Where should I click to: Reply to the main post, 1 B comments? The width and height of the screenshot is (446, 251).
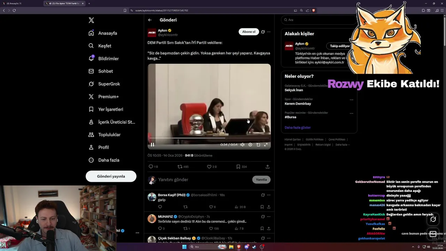point(153,167)
